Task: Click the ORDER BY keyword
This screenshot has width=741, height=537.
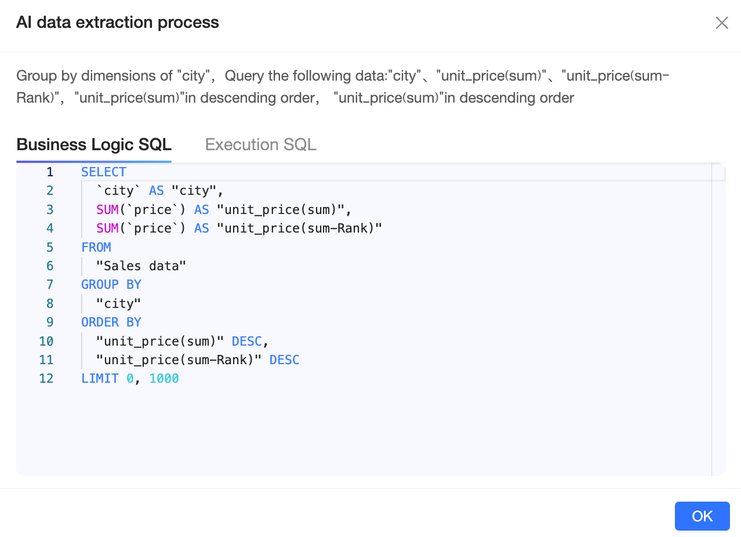Action: pyautogui.click(x=111, y=322)
